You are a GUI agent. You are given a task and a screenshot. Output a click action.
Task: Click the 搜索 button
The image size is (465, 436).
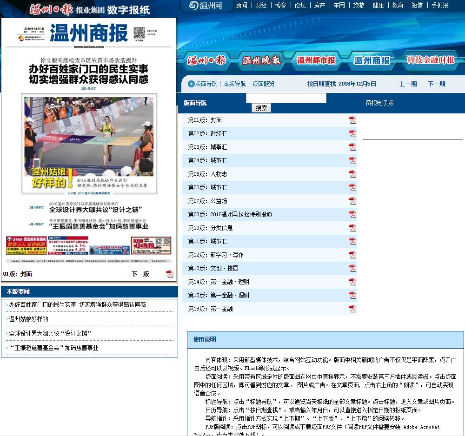261,108
